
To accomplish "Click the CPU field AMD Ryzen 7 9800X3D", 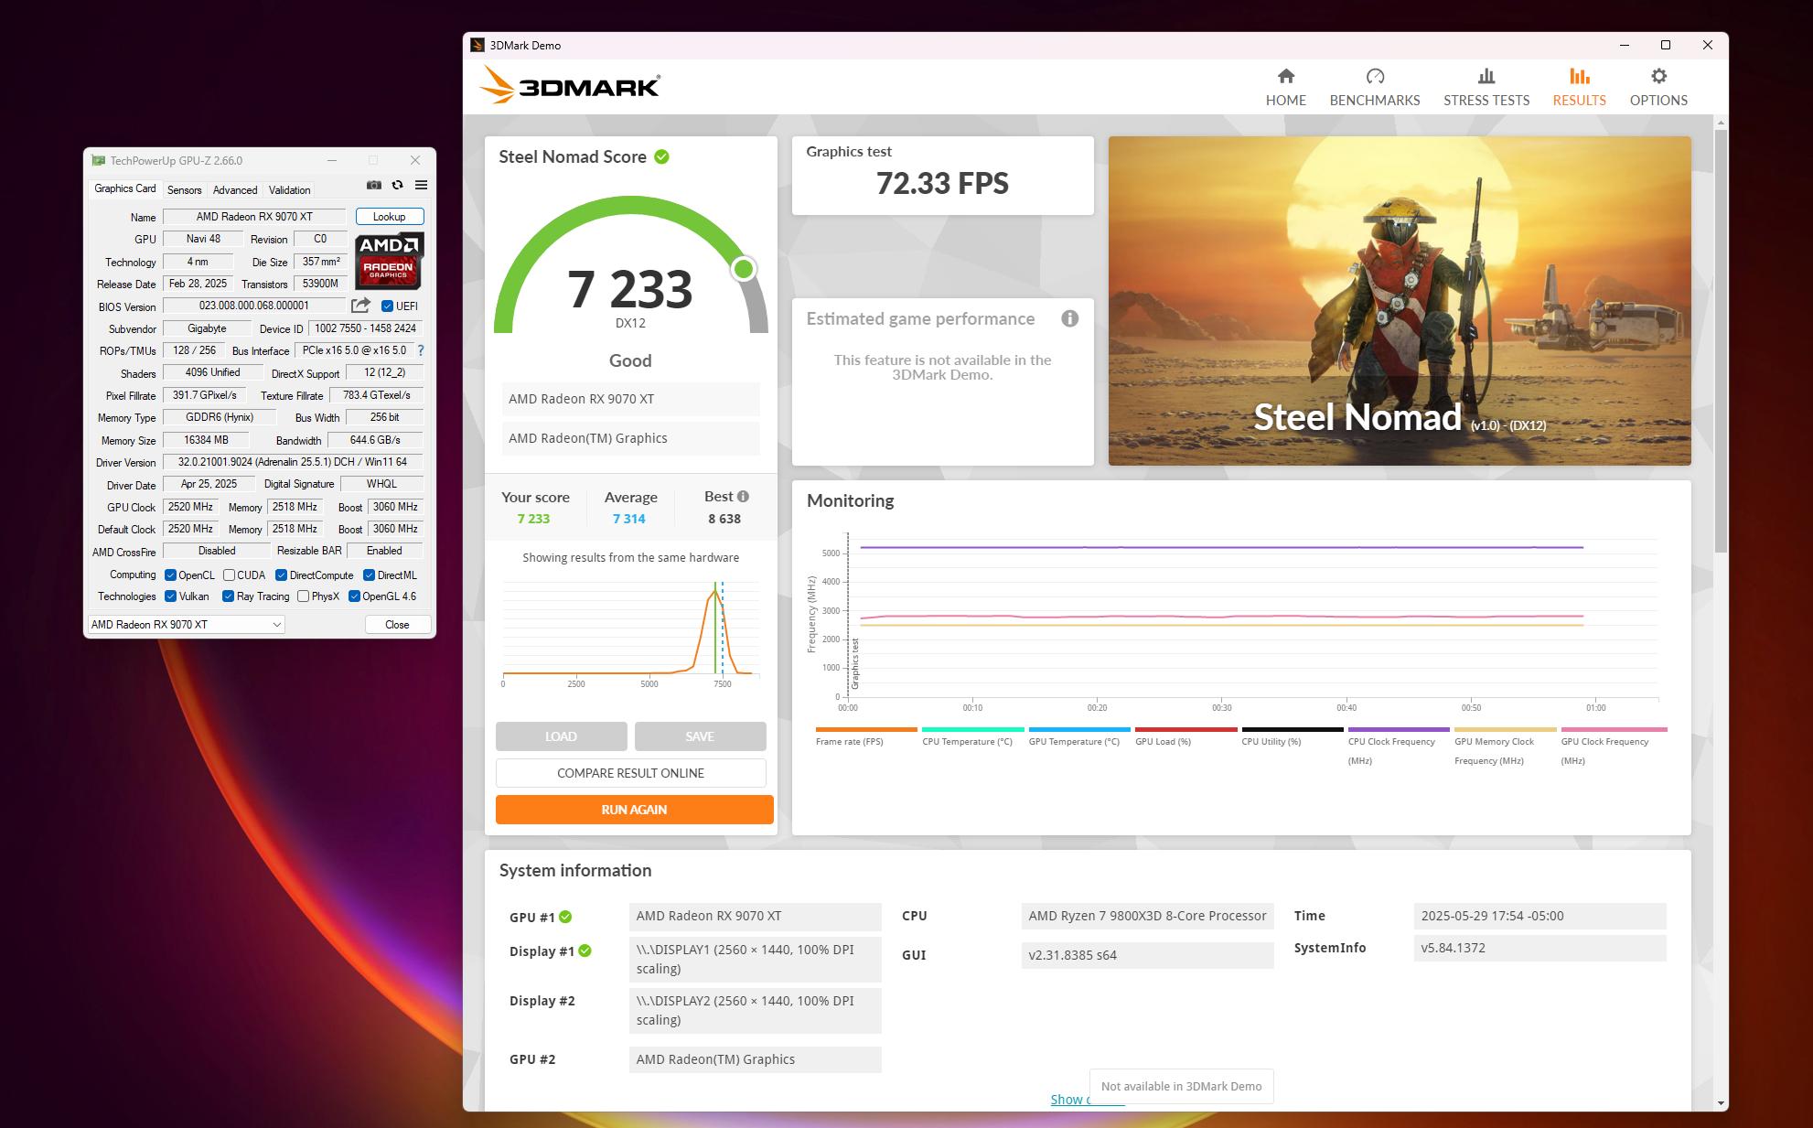I will pos(1147,916).
